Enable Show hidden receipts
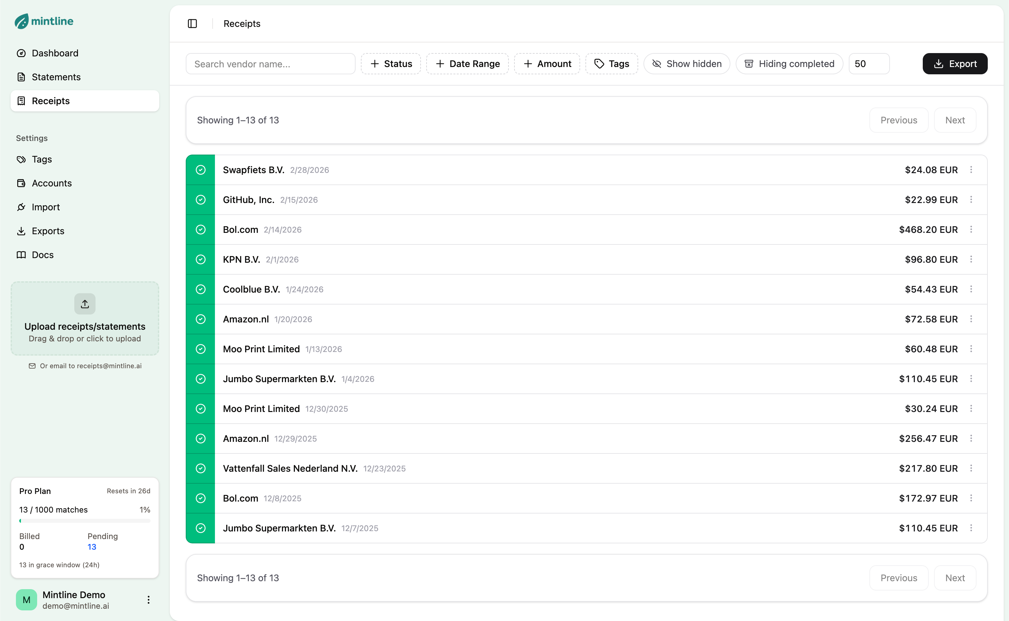The width and height of the screenshot is (1009, 621). pyautogui.click(x=687, y=64)
